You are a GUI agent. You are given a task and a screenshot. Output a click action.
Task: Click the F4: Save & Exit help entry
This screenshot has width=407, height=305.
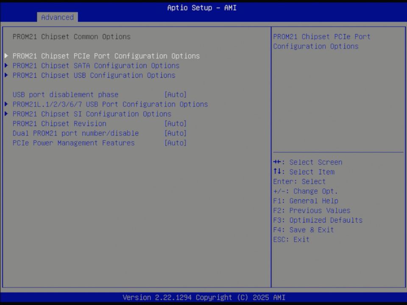click(303, 230)
